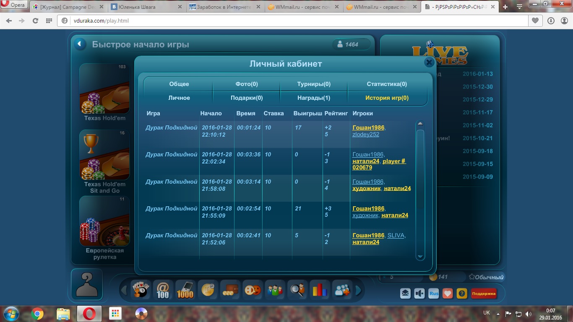
Task: Click the Рейтинг column header
Action: 336,113
